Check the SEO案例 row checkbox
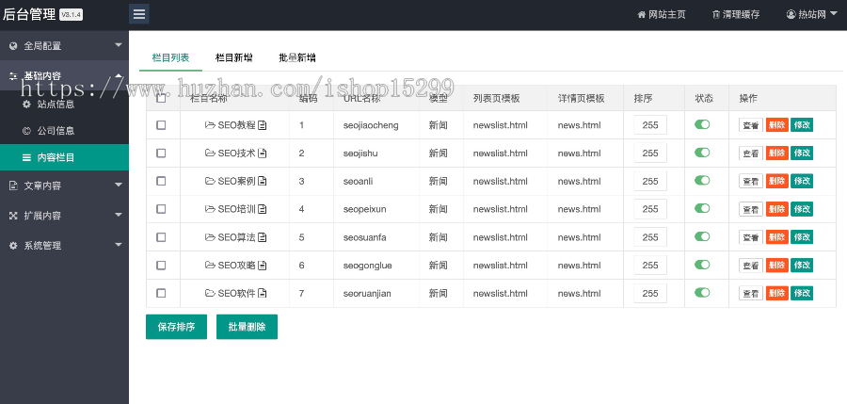This screenshot has width=847, height=404. [161, 181]
